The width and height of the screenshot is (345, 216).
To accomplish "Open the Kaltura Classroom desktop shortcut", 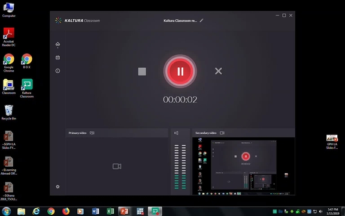I will (x=27, y=88).
